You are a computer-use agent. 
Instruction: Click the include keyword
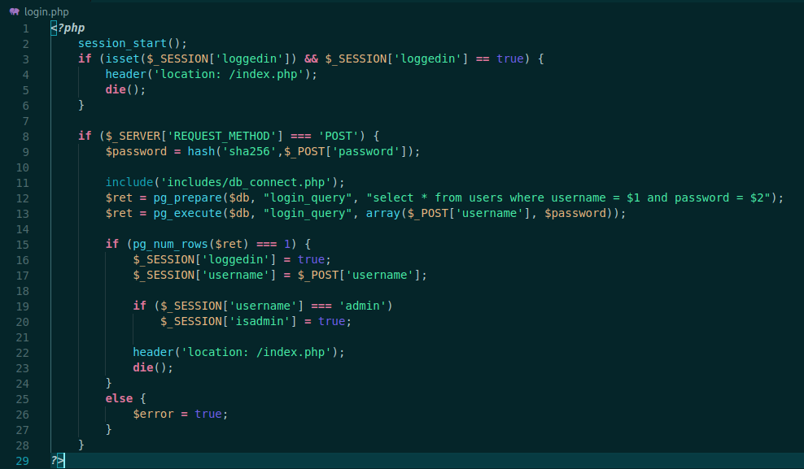click(129, 182)
